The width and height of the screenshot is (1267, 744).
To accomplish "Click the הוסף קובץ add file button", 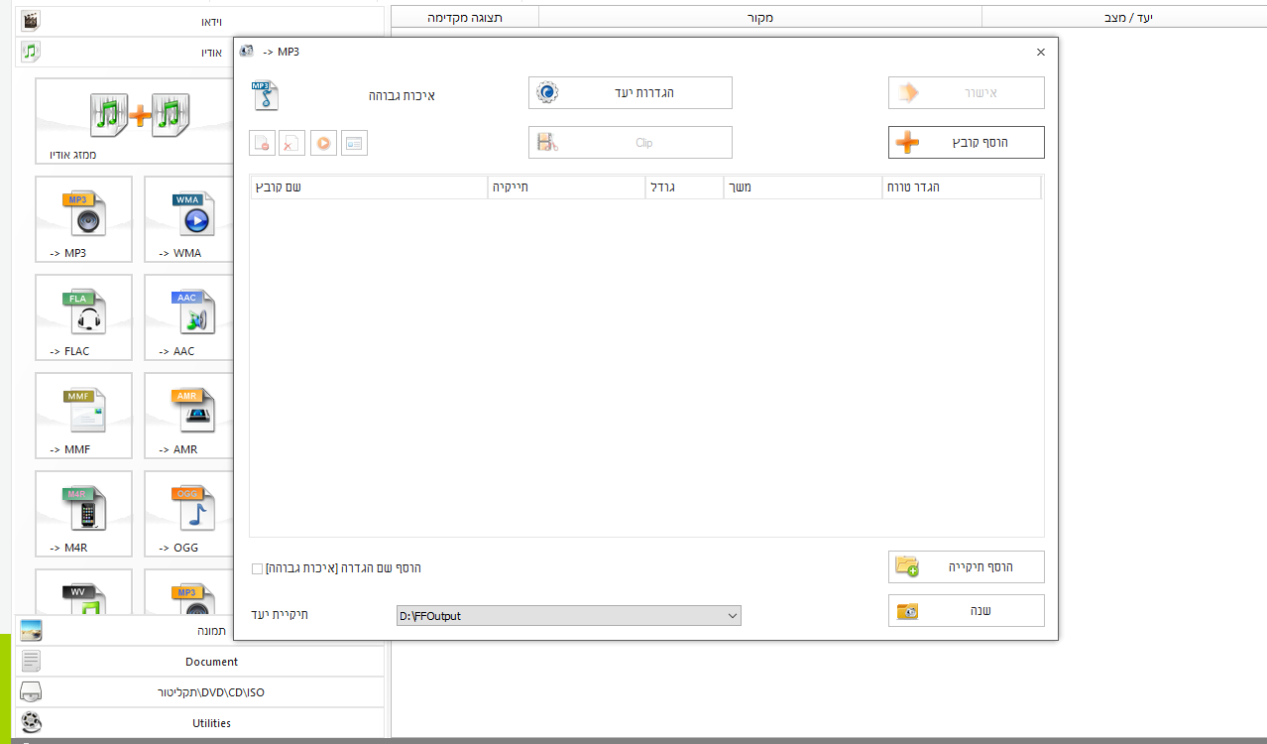I will (x=967, y=143).
